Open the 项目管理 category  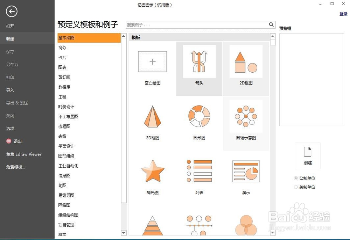(x=66, y=225)
